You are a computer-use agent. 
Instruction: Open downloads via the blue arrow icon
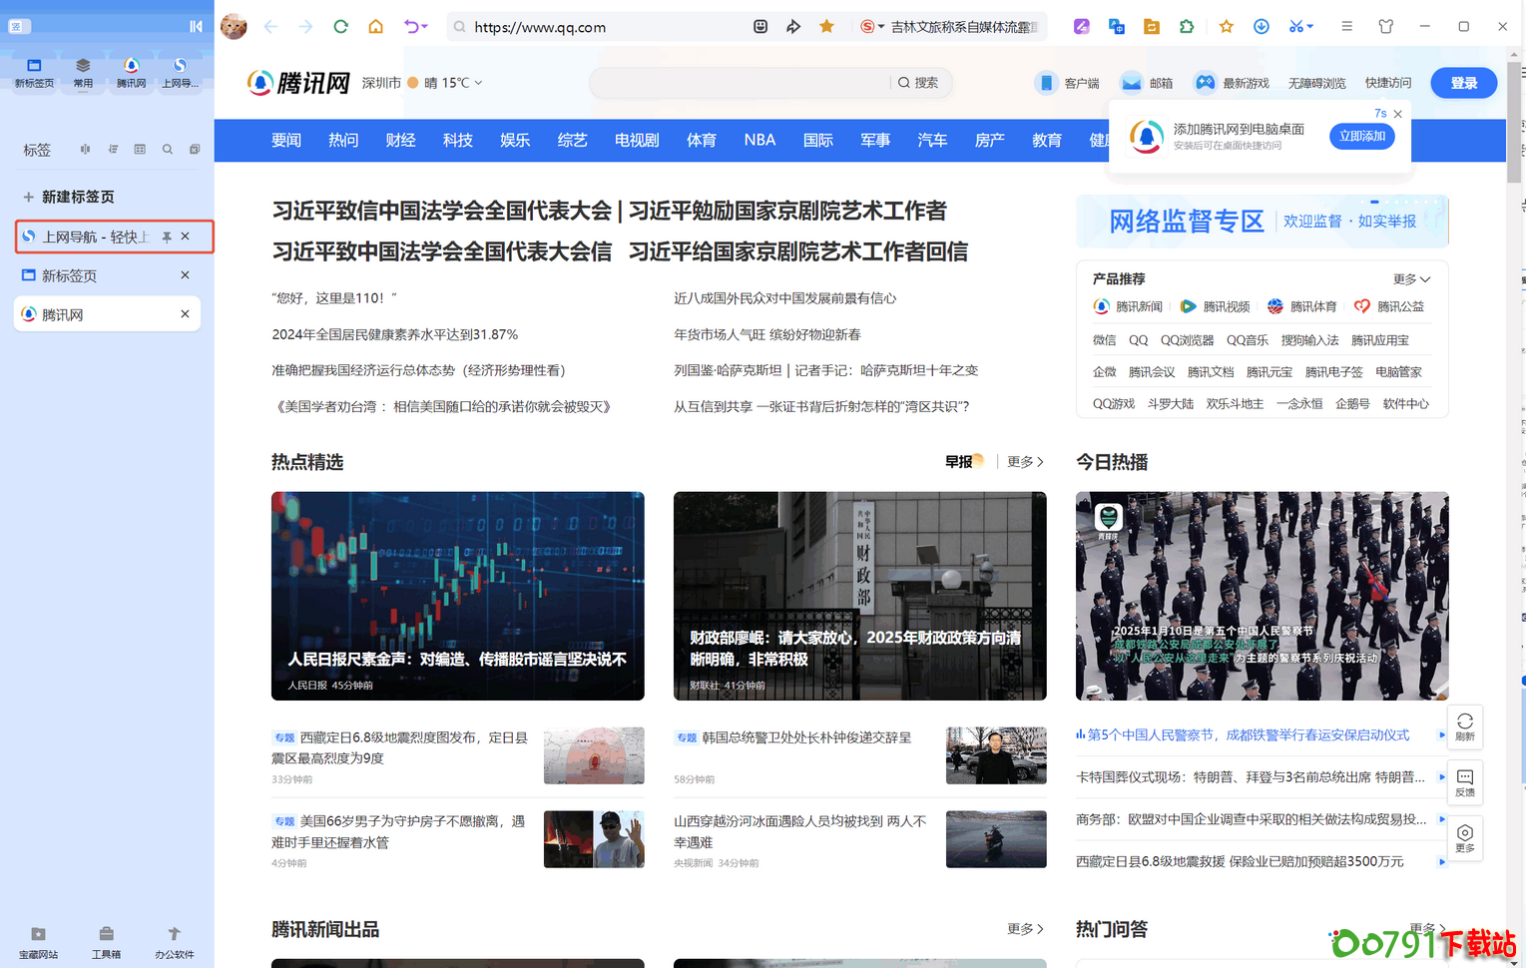click(1261, 26)
